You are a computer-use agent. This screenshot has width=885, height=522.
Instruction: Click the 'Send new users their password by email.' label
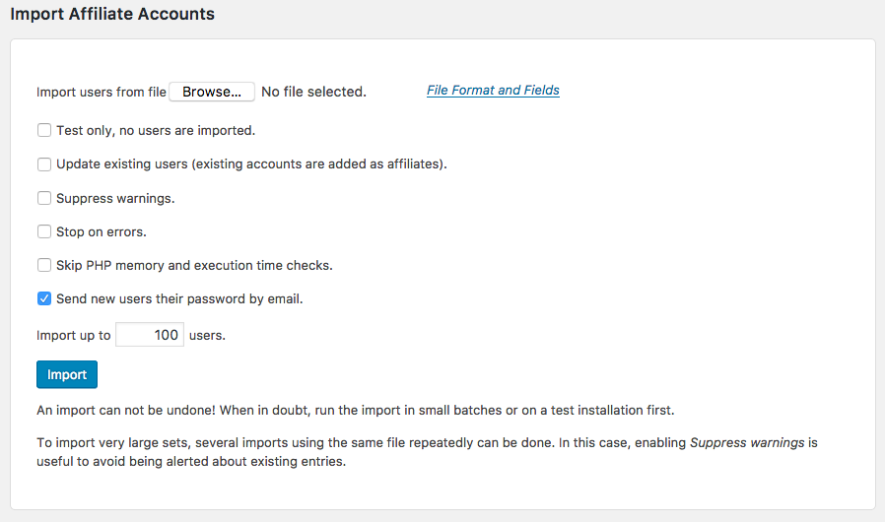[x=179, y=298]
